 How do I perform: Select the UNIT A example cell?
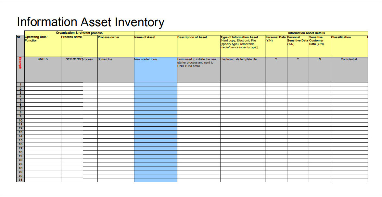point(43,59)
